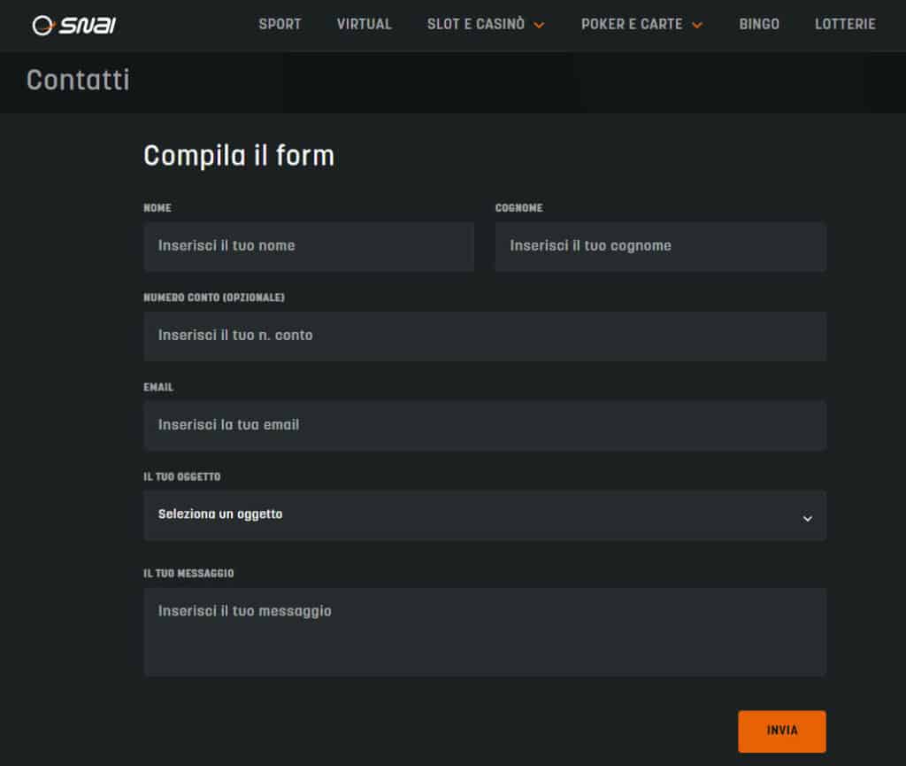
Task: Focus the 'Inserisci il tuo nome' field
Action: tap(309, 246)
